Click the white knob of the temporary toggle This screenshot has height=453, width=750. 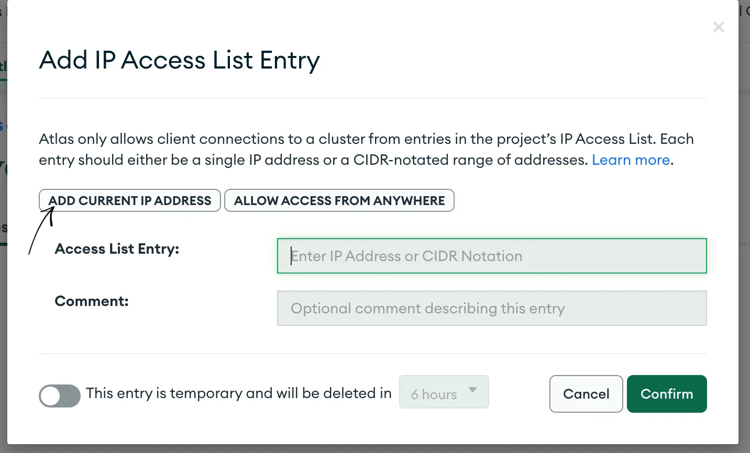coord(51,396)
